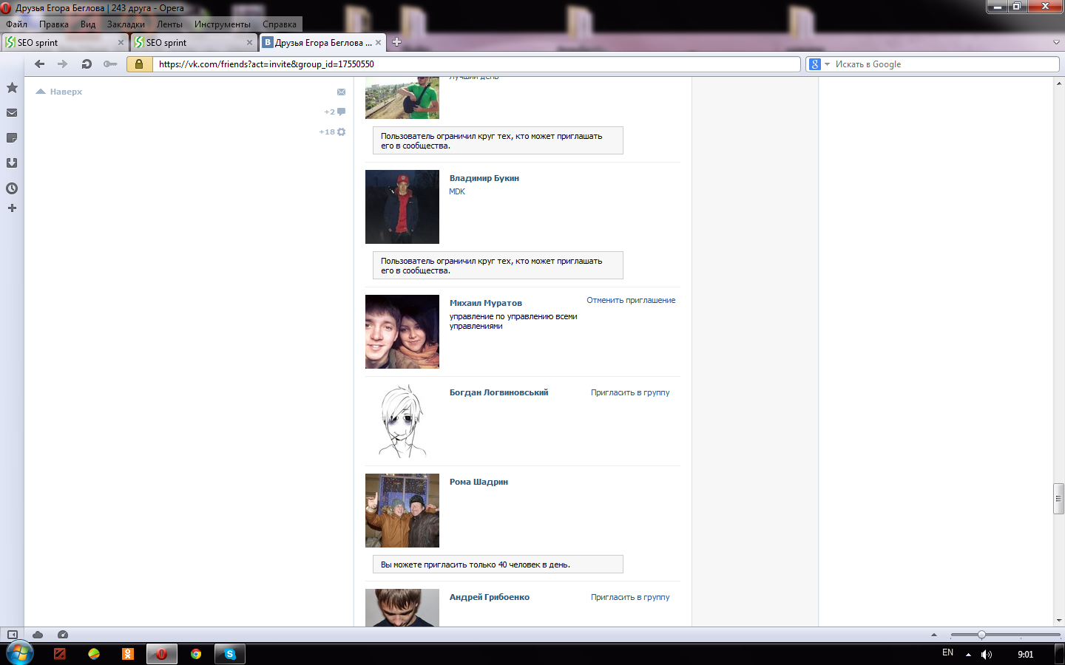Viewport: 1065px width, 665px height.
Task: Show hidden tray icons arrow
Action: point(968,655)
